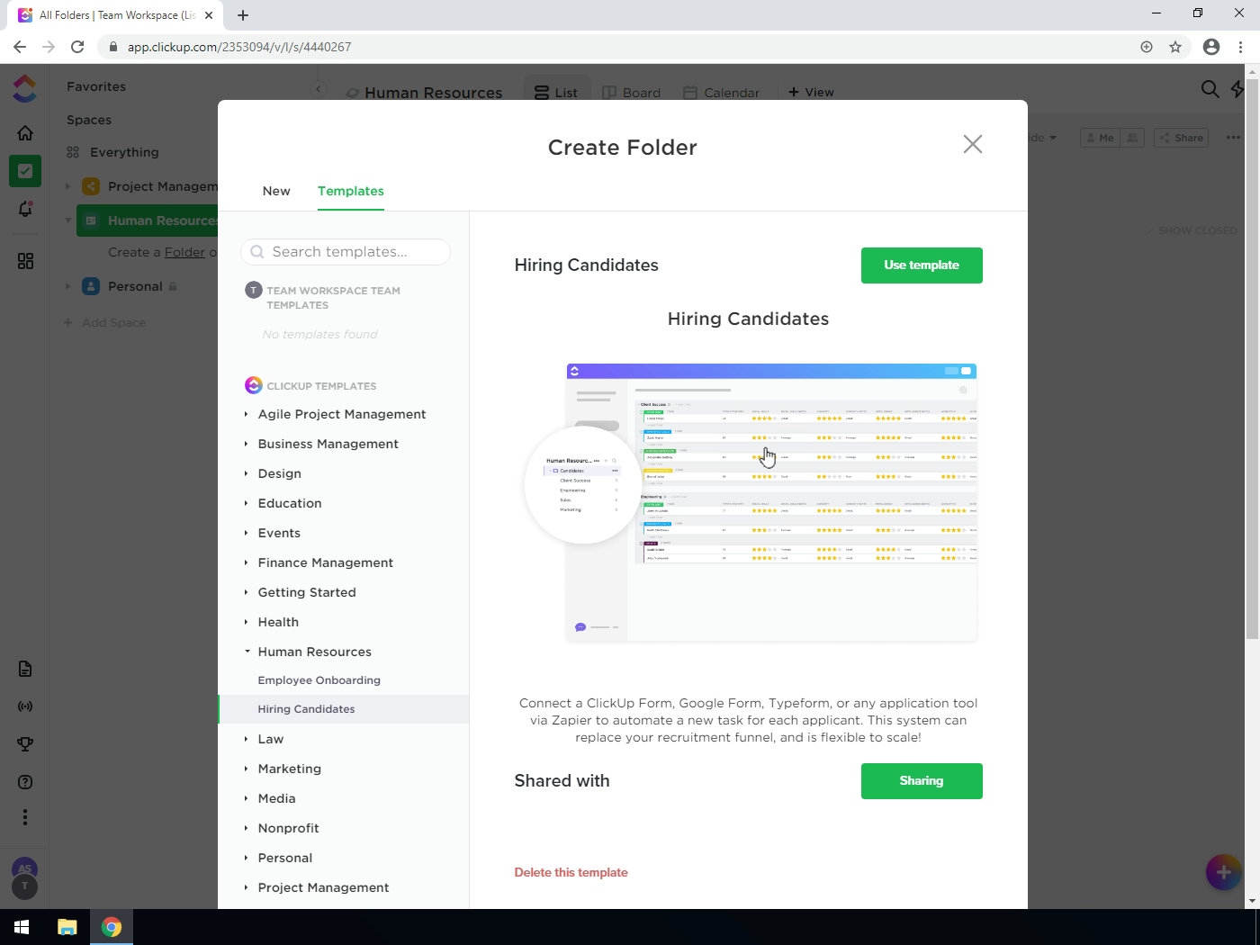Bookmark this page with the star

click(1175, 47)
